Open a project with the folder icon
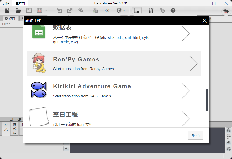232x159 pixels. pyautogui.click(x=18, y=10)
